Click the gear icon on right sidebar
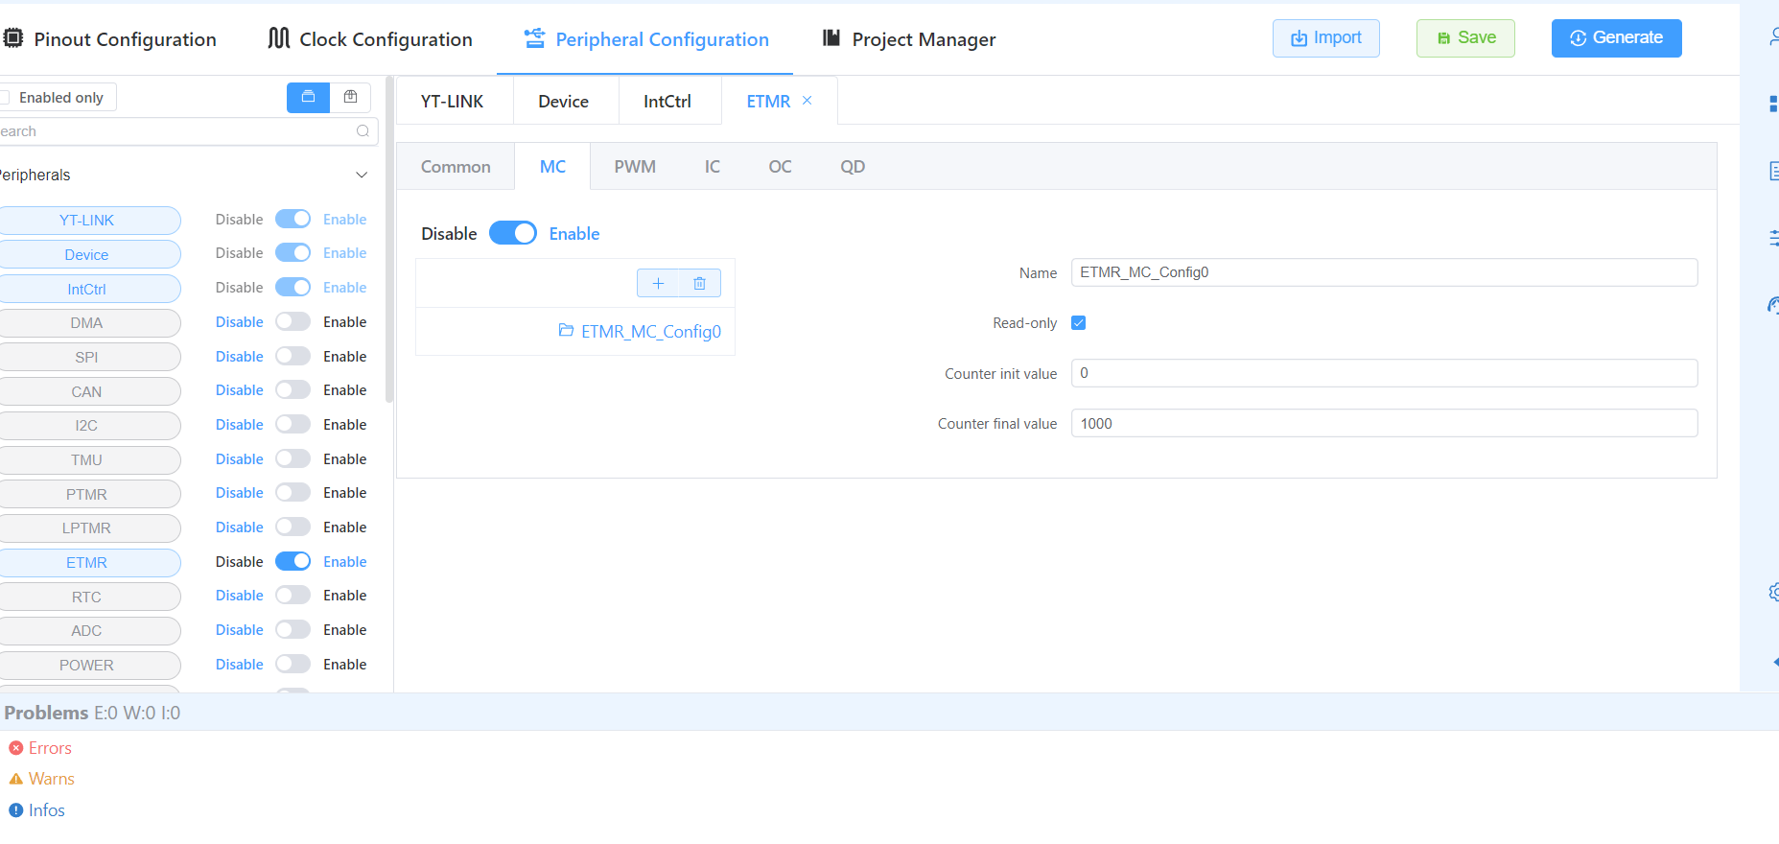 point(1773,592)
